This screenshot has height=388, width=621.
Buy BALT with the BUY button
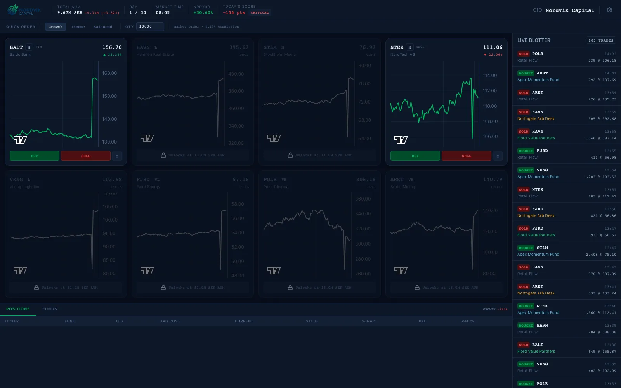pos(35,156)
